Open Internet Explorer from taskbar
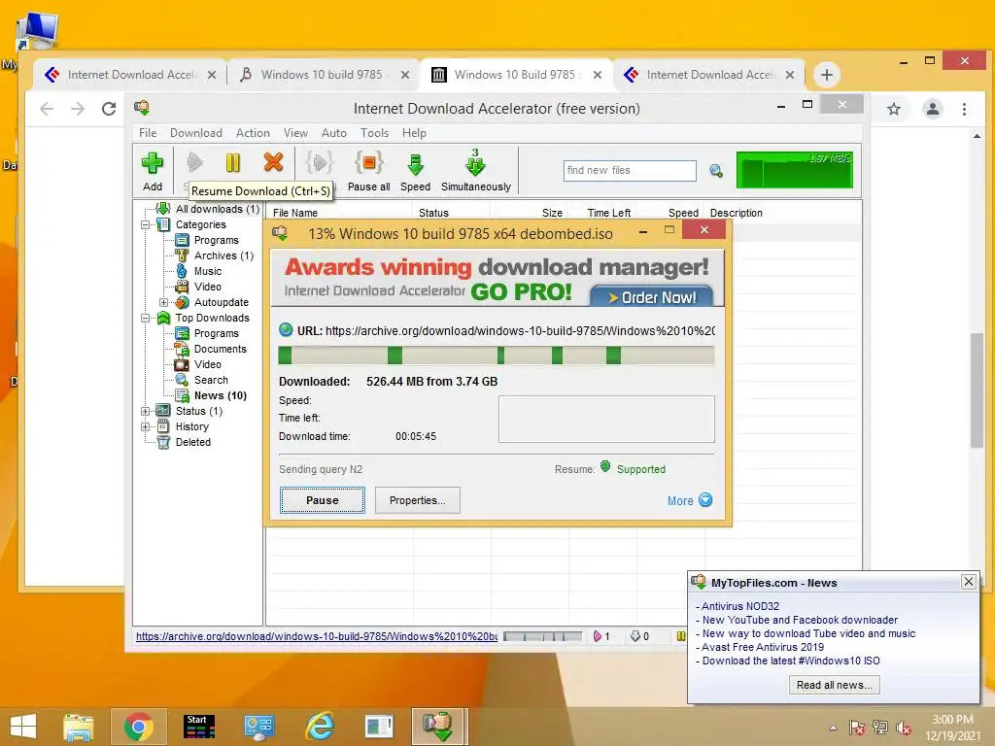Viewport: 995px width, 746px height. point(319,727)
